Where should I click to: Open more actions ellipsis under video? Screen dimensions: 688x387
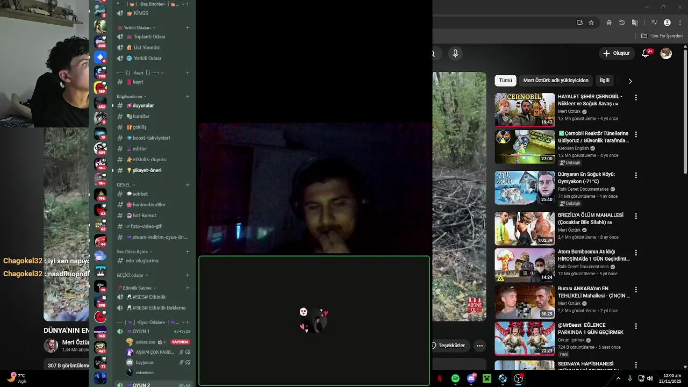click(x=479, y=346)
